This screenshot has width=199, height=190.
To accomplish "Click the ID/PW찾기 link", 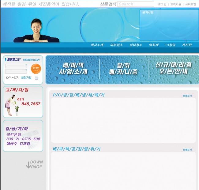I will point(12,78).
